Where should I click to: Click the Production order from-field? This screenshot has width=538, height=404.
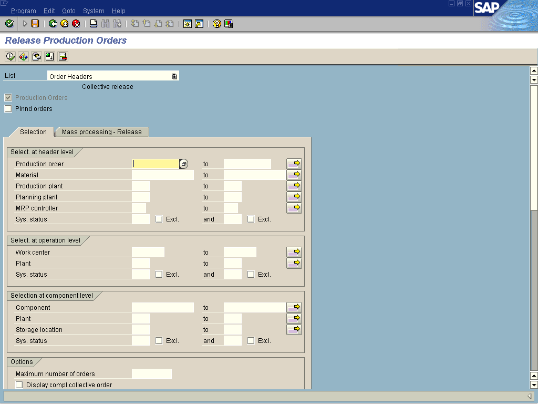tap(156, 164)
